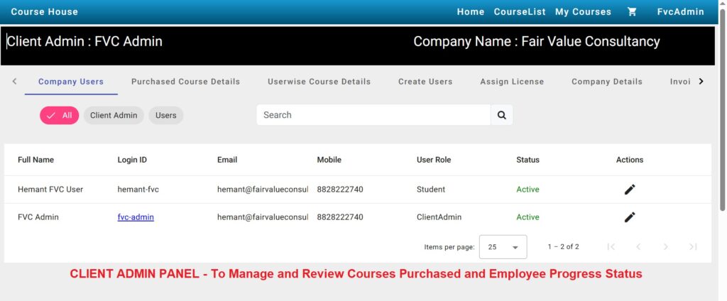Image resolution: width=727 pixels, height=301 pixels.
Task: Click into the Search input field
Action: [373, 115]
